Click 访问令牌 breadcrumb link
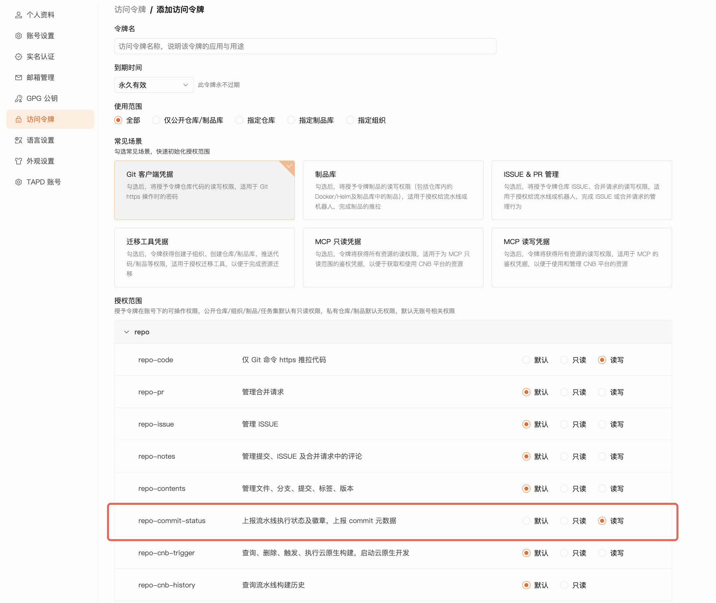The width and height of the screenshot is (716, 603). [130, 10]
